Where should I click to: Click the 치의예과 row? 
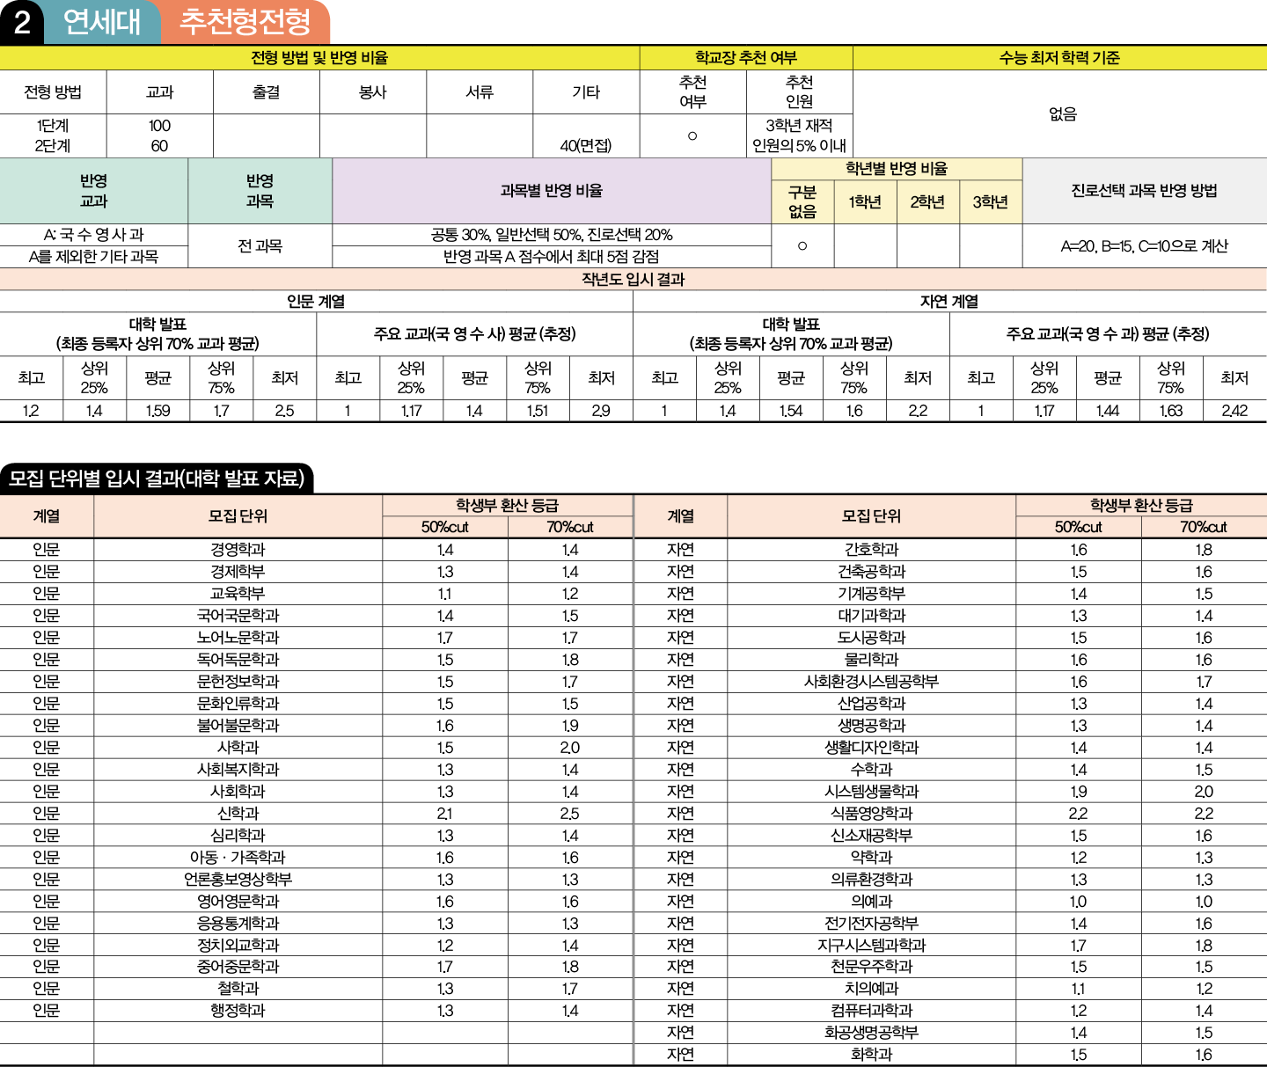[950, 989]
